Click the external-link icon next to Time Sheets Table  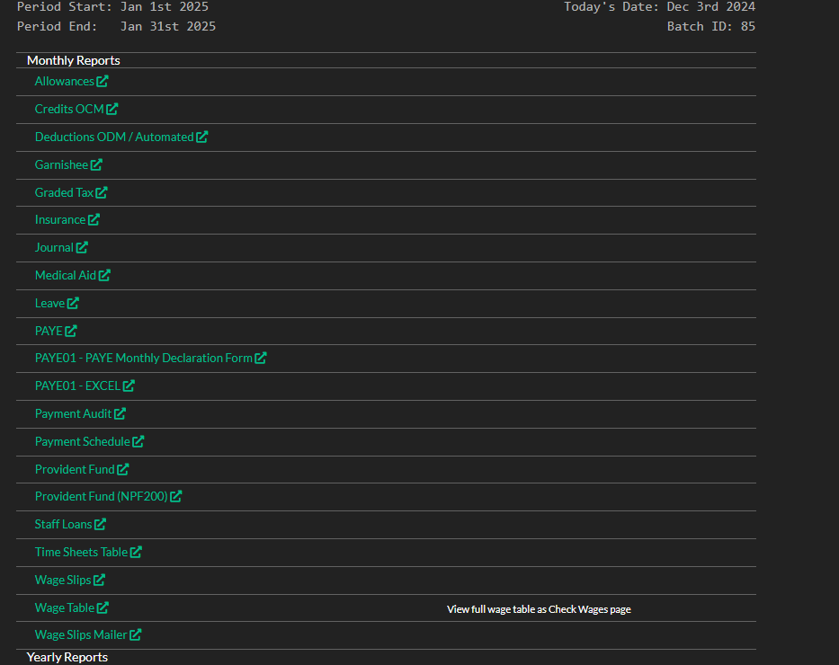[x=136, y=553]
